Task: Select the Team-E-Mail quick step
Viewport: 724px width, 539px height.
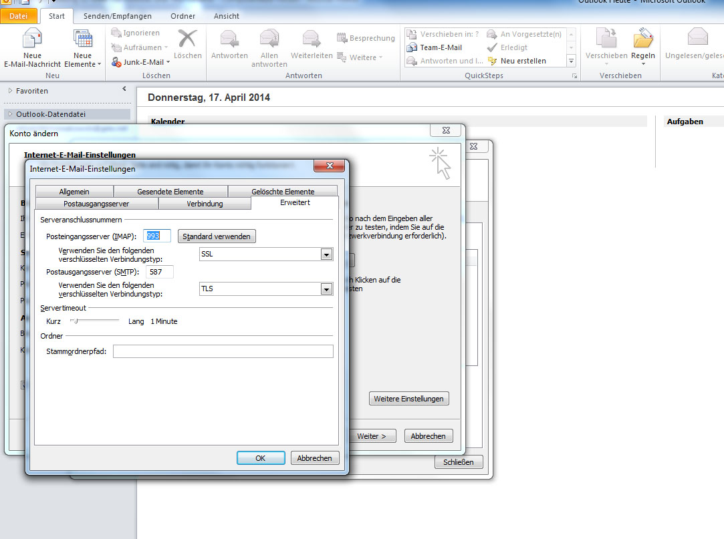Action: pos(434,47)
